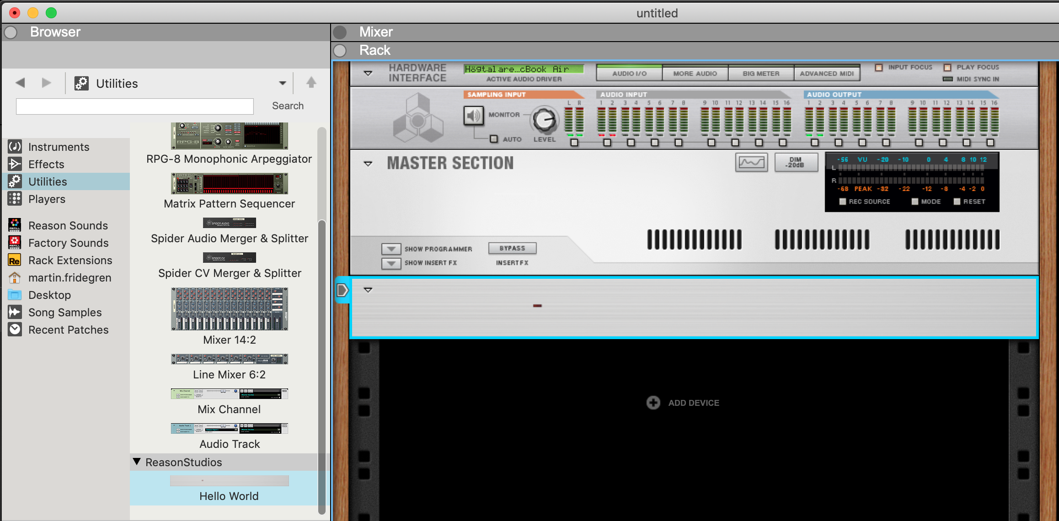Click the monitor speaker icon in Sampling Input
Viewport: 1059px width, 521px height.
473,116
